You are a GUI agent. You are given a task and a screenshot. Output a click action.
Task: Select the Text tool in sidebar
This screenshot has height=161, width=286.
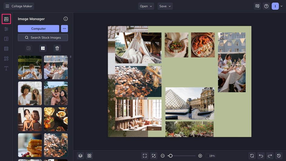tap(6, 68)
